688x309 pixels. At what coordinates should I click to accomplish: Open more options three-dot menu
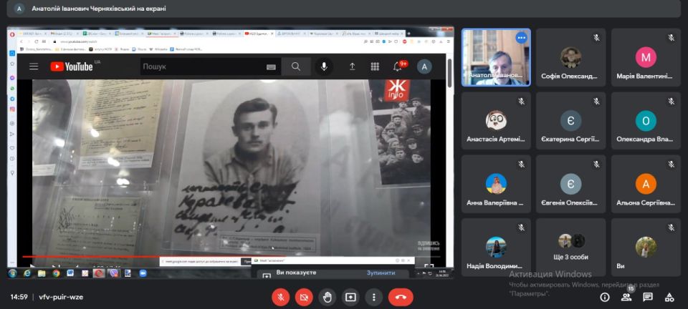(373, 297)
